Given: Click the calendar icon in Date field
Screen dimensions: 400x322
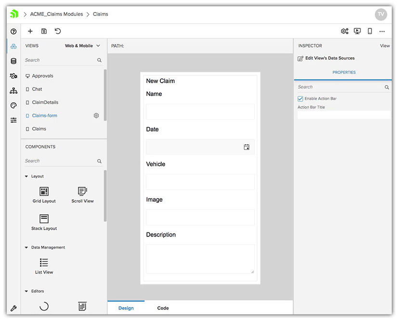Looking at the screenshot, I should (246, 147).
